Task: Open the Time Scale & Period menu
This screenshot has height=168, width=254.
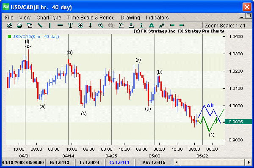Action: [x=91, y=17]
